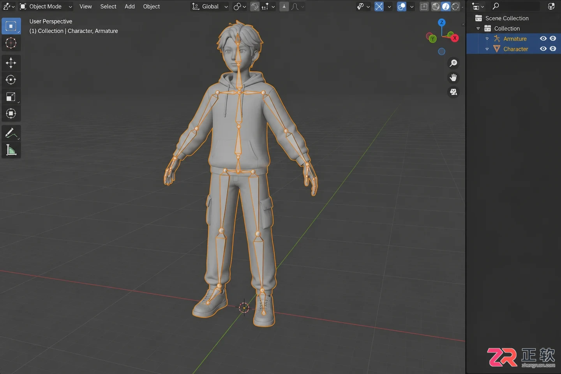Click the camera view viewport button
Image resolution: width=561 pixels, height=374 pixels.
[453, 92]
